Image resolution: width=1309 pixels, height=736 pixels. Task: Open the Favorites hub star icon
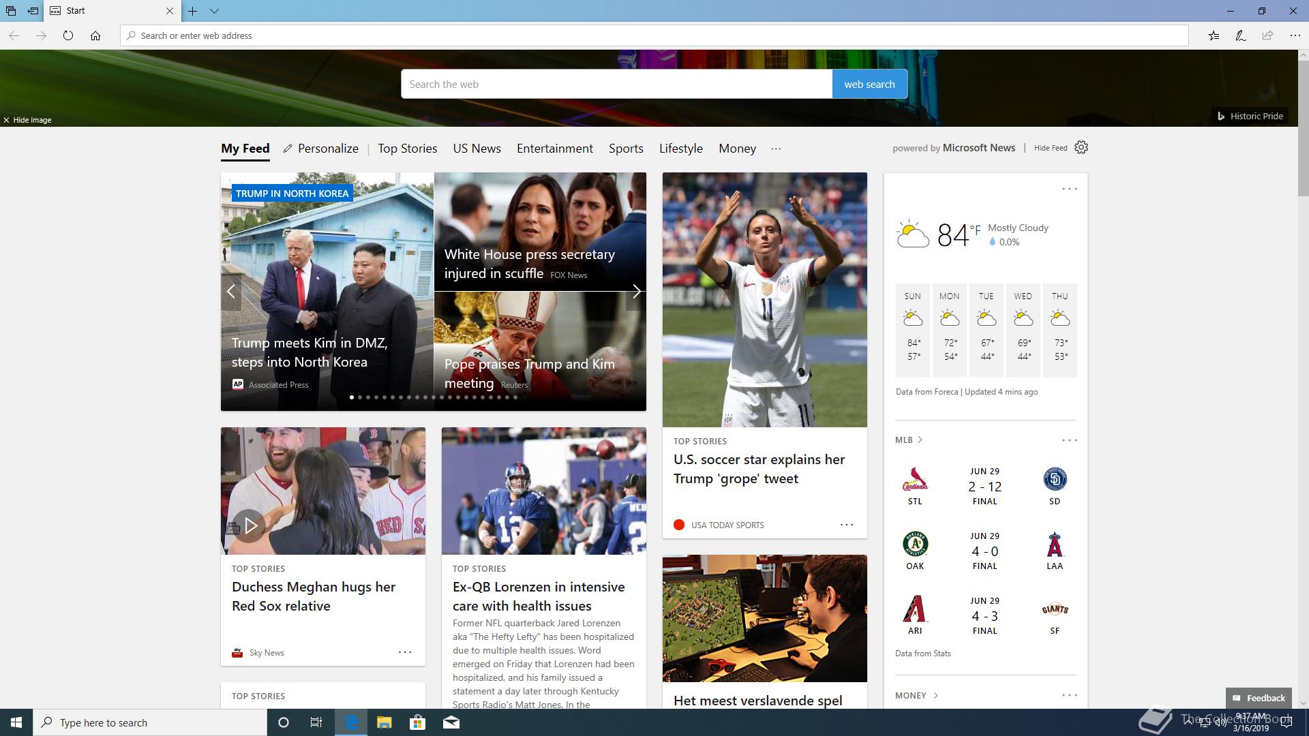(x=1214, y=35)
